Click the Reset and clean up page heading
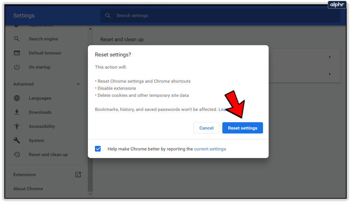Screen dimensions: 351x203 122,40
